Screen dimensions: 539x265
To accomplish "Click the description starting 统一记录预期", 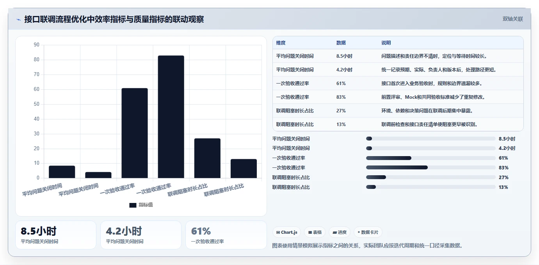I will 439,70.
